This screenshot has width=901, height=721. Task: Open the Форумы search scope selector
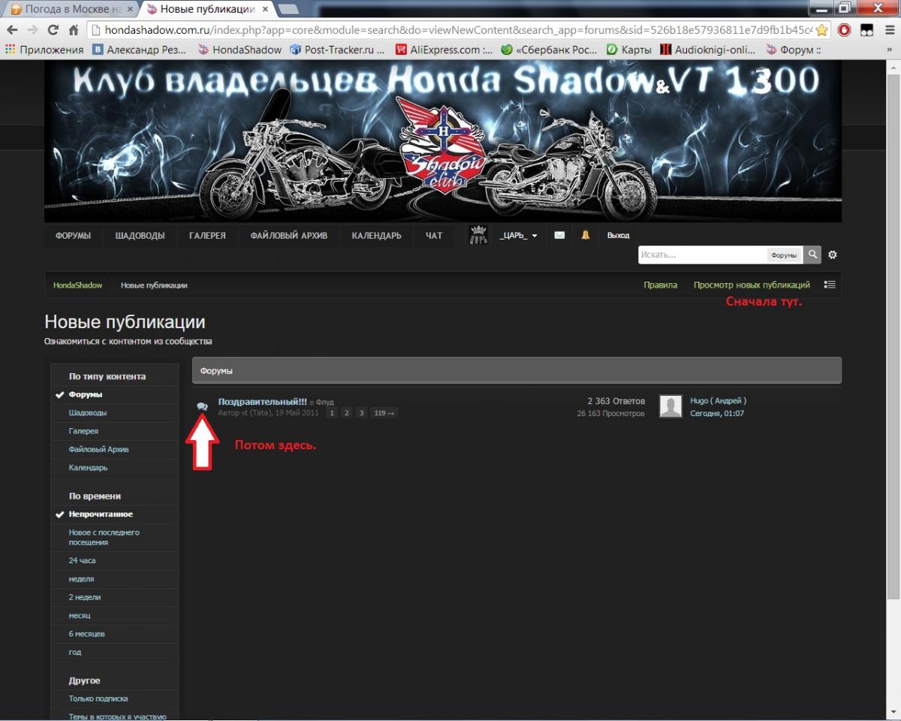pyautogui.click(x=784, y=255)
